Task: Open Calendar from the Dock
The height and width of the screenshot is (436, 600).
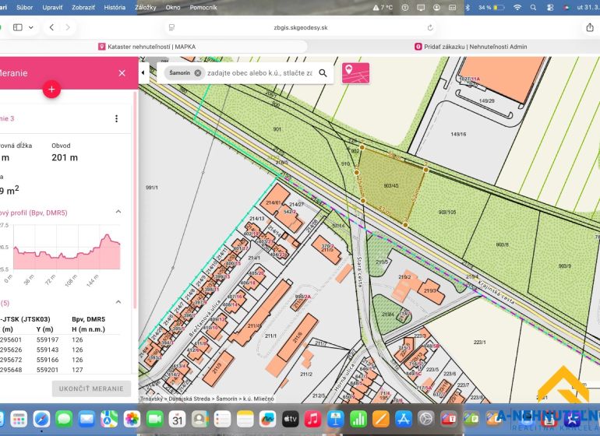Action: [x=177, y=419]
